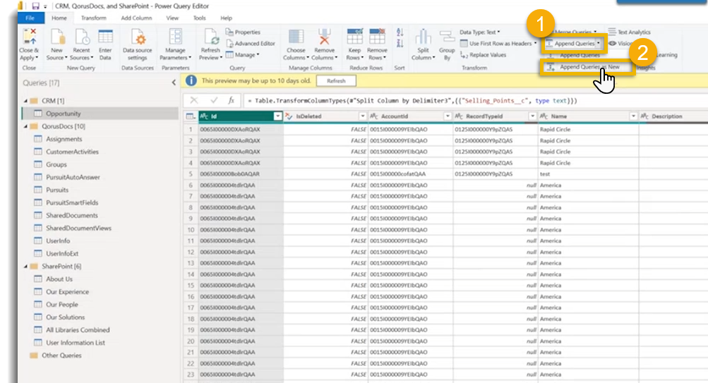
Task: Switch to the Transform ribbon tab
Action: 94,18
